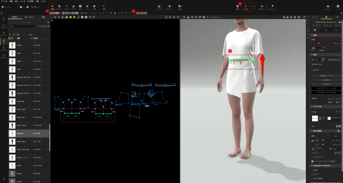Open the レンダリ render dropdown
The height and width of the screenshot is (183, 343).
point(328,7)
